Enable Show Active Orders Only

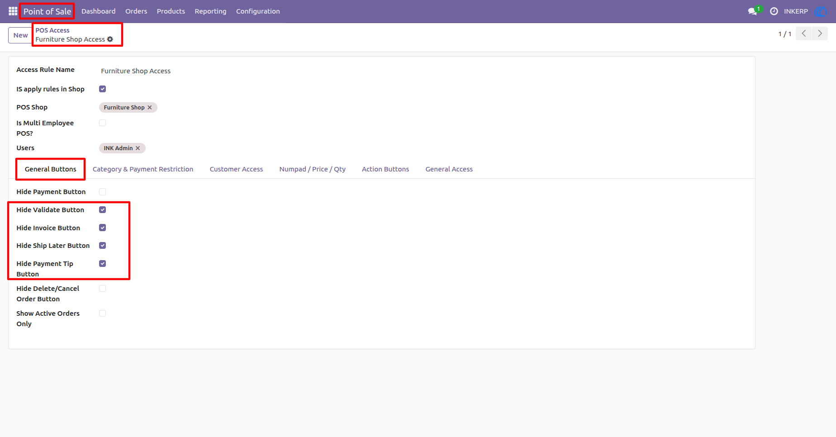click(x=103, y=313)
